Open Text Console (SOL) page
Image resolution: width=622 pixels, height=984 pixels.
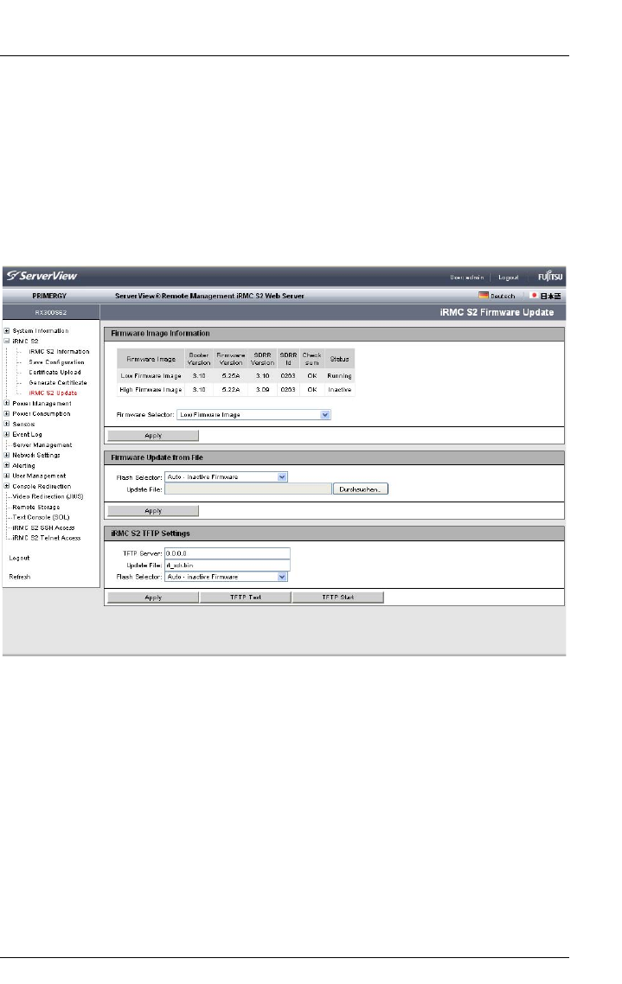[41, 517]
